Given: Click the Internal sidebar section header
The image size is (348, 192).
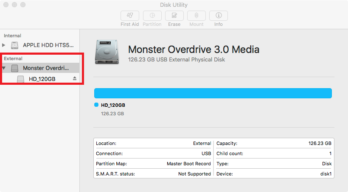Looking at the screenshot, I should click(x=13, y=36).
